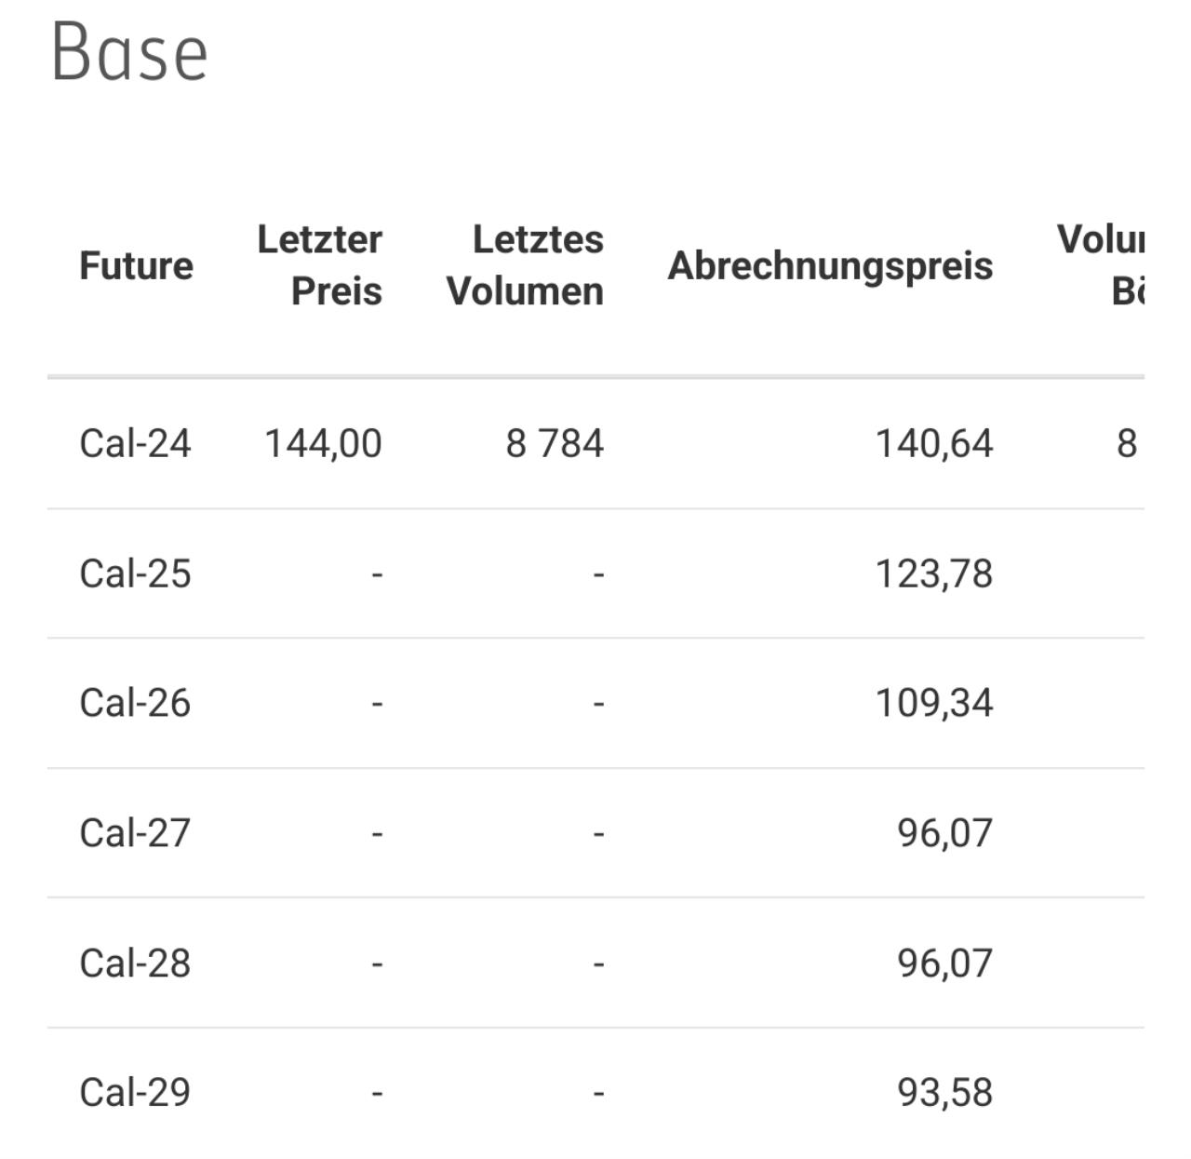Image resolution: width=1191 pixels, height=1159 pixels.
Task: Select the Cal-24 future row label
Action: [x=135, y=443]
